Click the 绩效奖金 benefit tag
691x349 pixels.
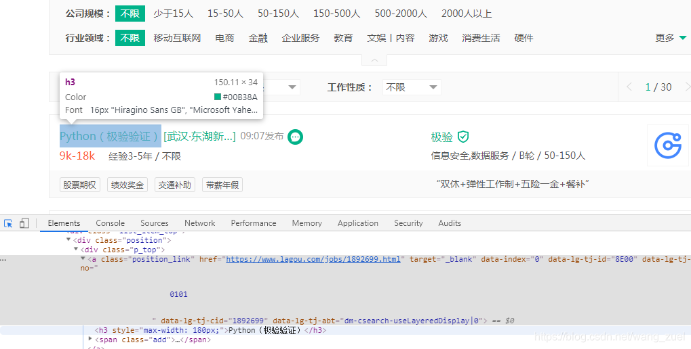coord(127,185)
